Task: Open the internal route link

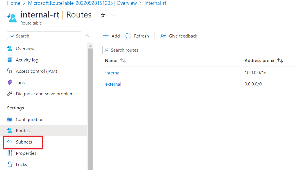Action: pos(113,73)
